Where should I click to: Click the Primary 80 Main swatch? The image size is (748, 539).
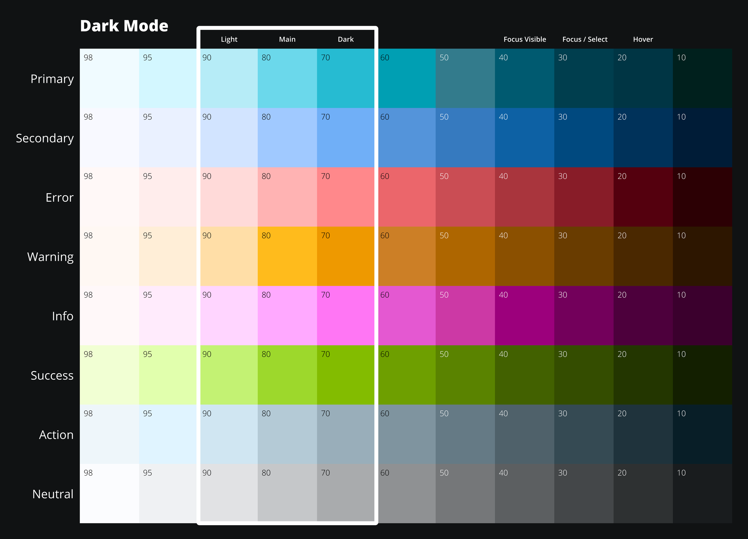point(287,78)
